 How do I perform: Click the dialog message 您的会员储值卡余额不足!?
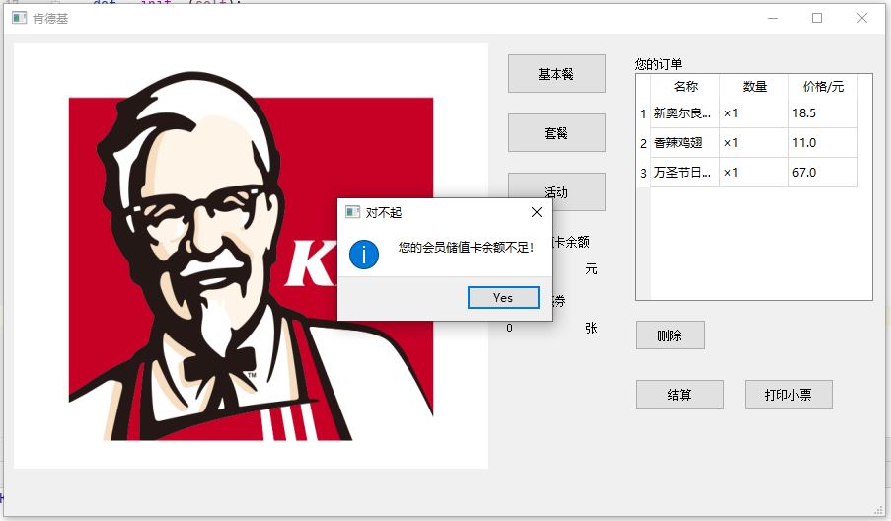466,247
